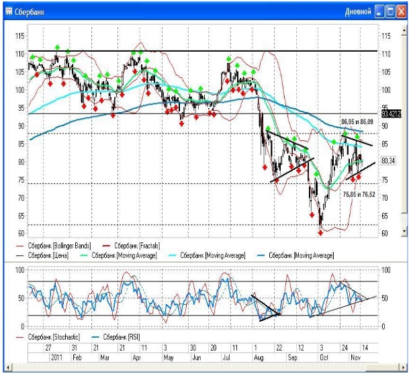Click the 2011 year label on time axis

(56, 357)
